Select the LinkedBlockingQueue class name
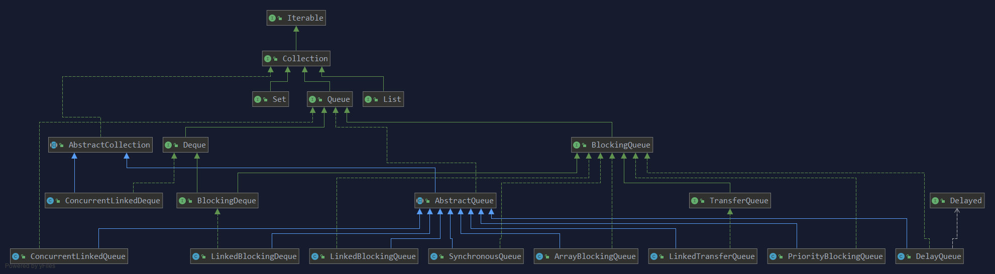 pos(373,256)
